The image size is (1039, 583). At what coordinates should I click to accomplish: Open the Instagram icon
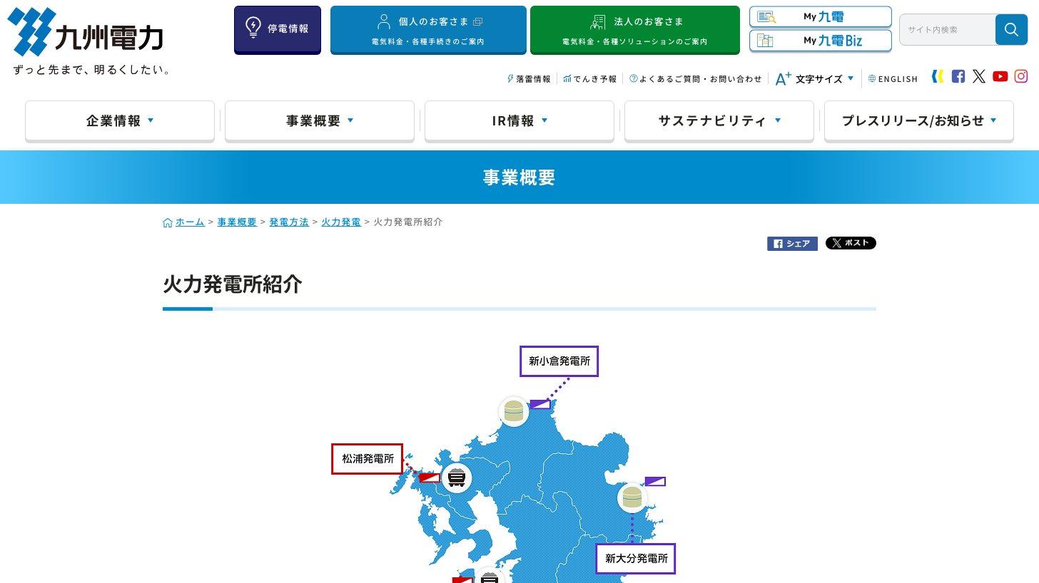1021,76
